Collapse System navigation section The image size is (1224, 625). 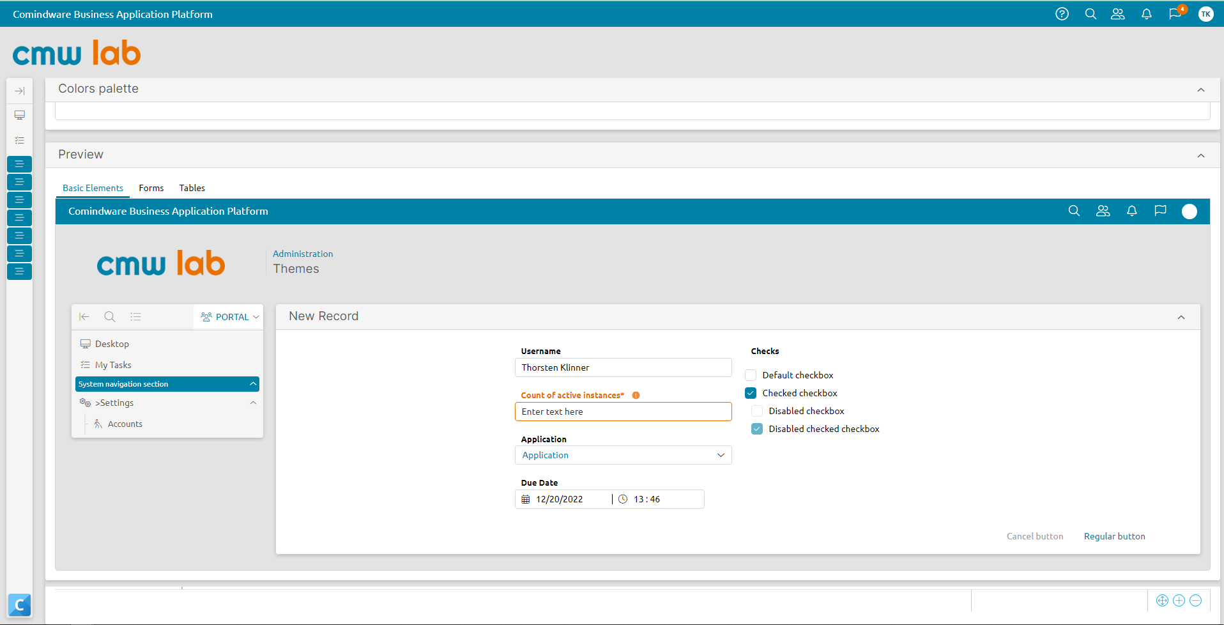(x=253, y=384)
